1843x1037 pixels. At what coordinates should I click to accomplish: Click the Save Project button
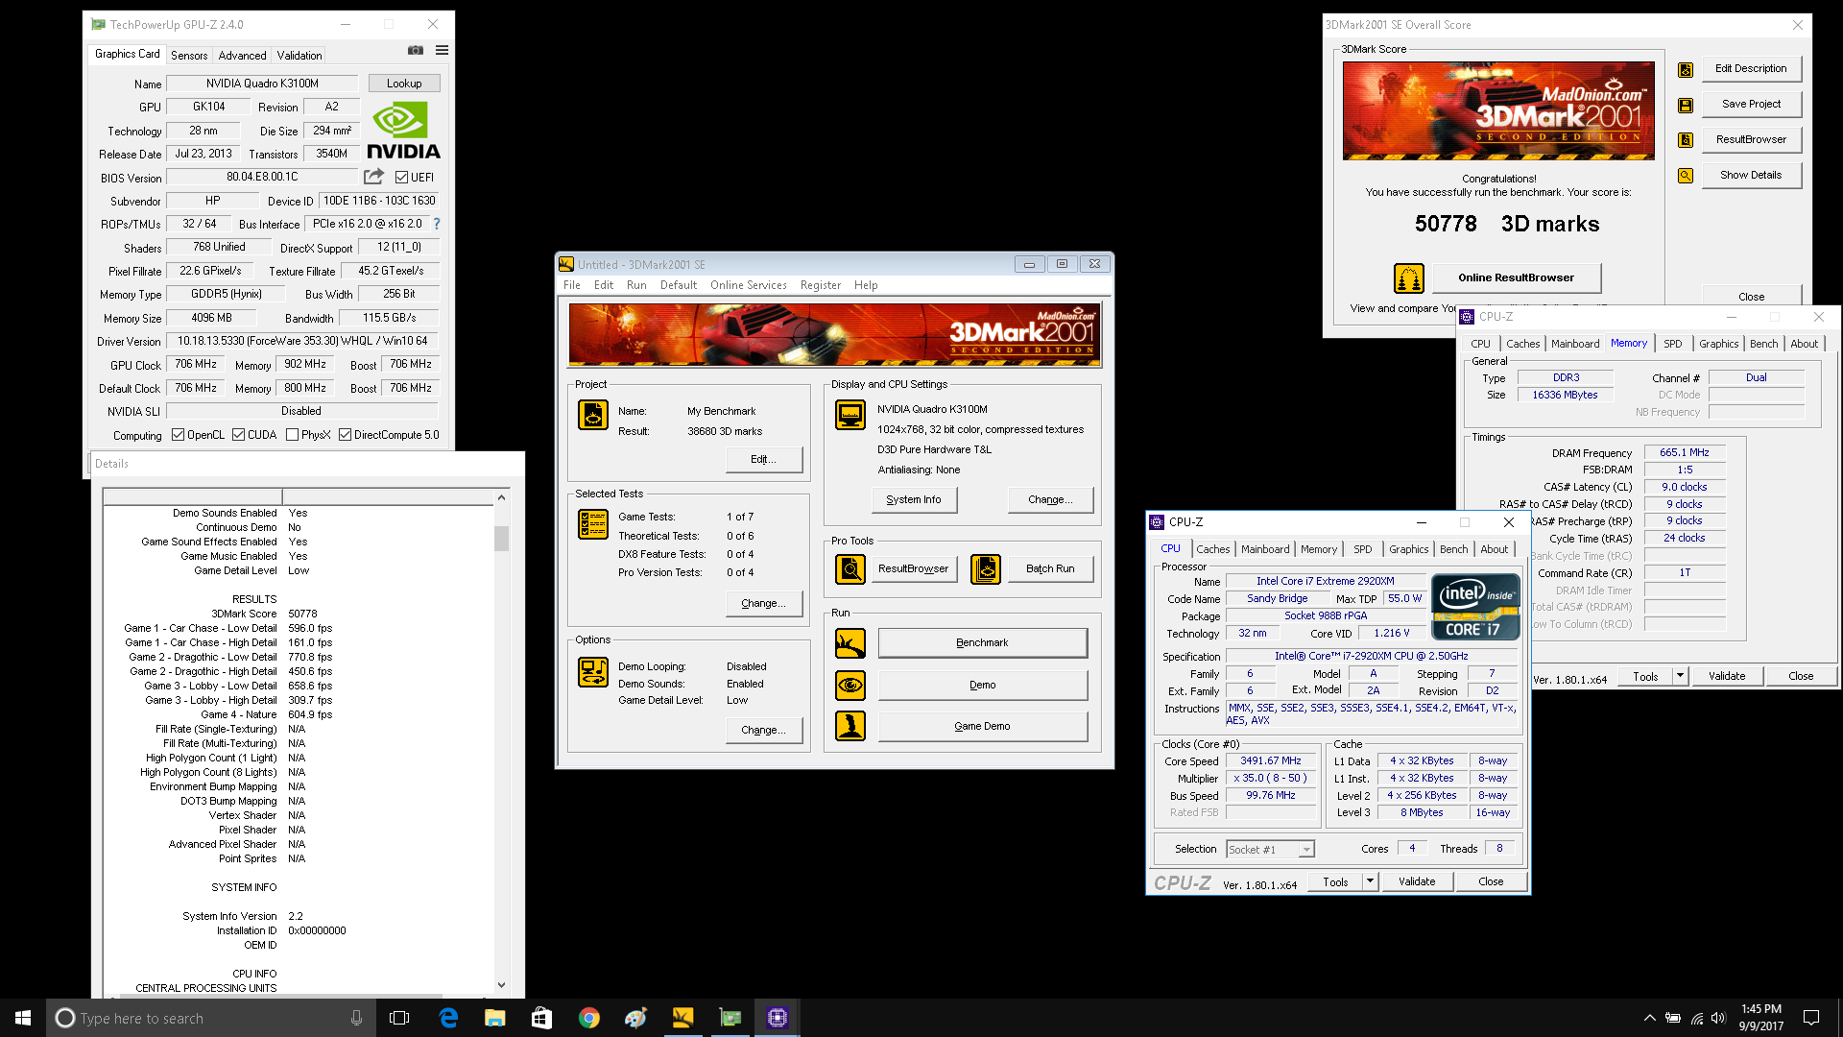click(1751, 105)
